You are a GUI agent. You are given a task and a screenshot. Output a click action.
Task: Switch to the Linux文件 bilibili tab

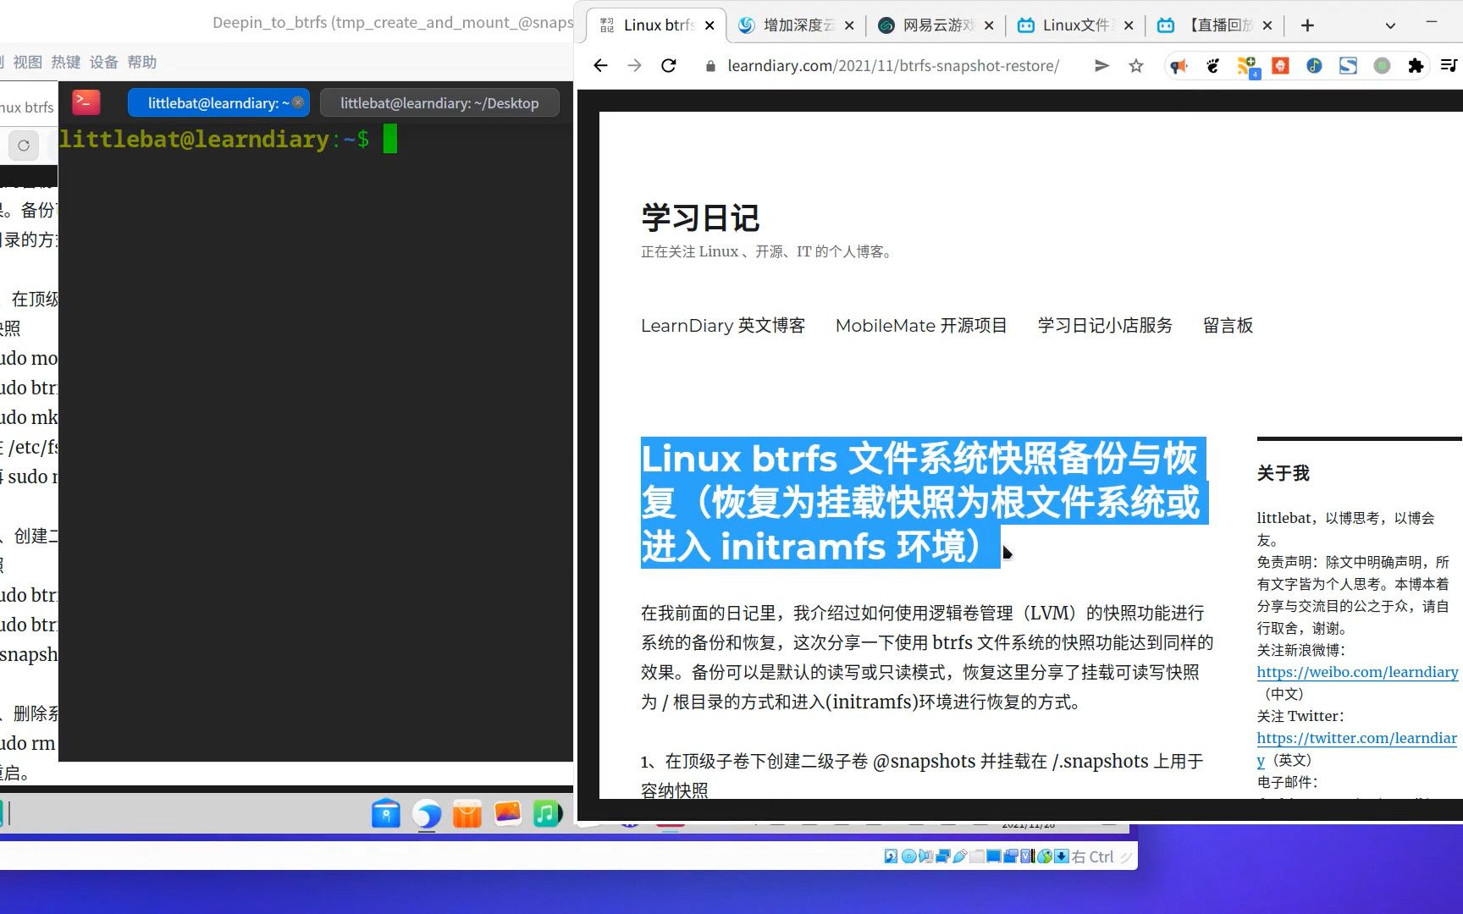point(1075,25)
